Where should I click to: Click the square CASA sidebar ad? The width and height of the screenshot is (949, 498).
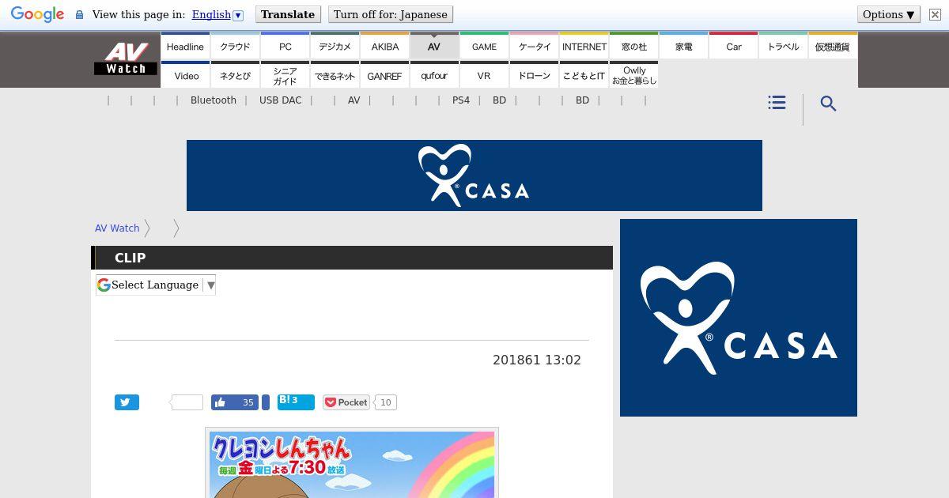(739, 318)
